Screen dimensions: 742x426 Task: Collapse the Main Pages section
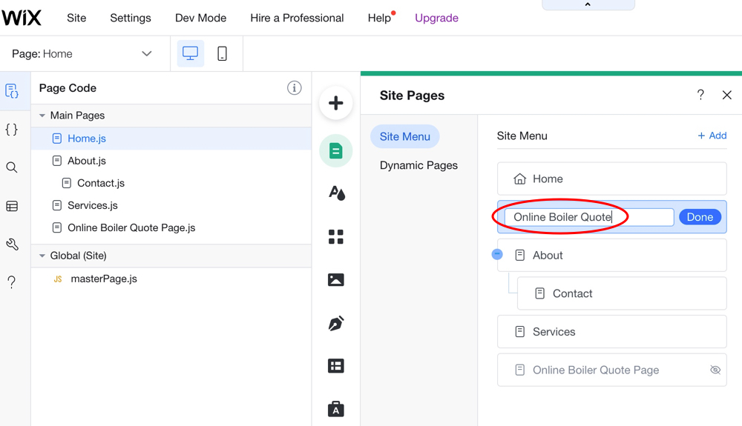click(x=42, y=116)
